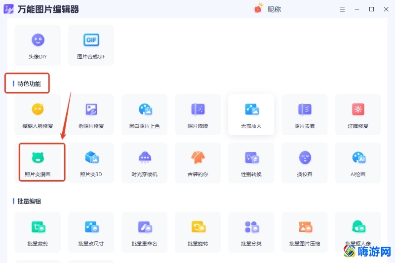The height and width of the screenshot is (263, 395).
Task: Close the 万能图片编辑器 window
Action: [x=386, y=9]
